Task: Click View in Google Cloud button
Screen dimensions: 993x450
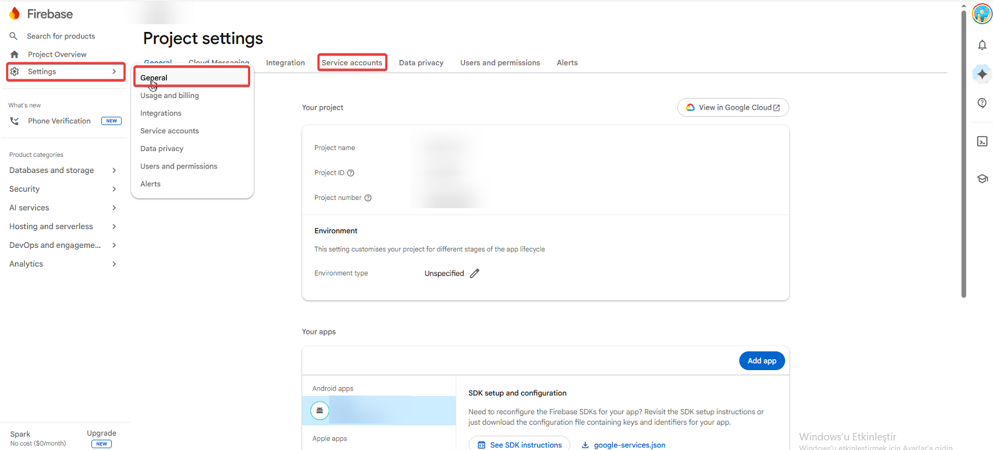Action: (733, 108)
